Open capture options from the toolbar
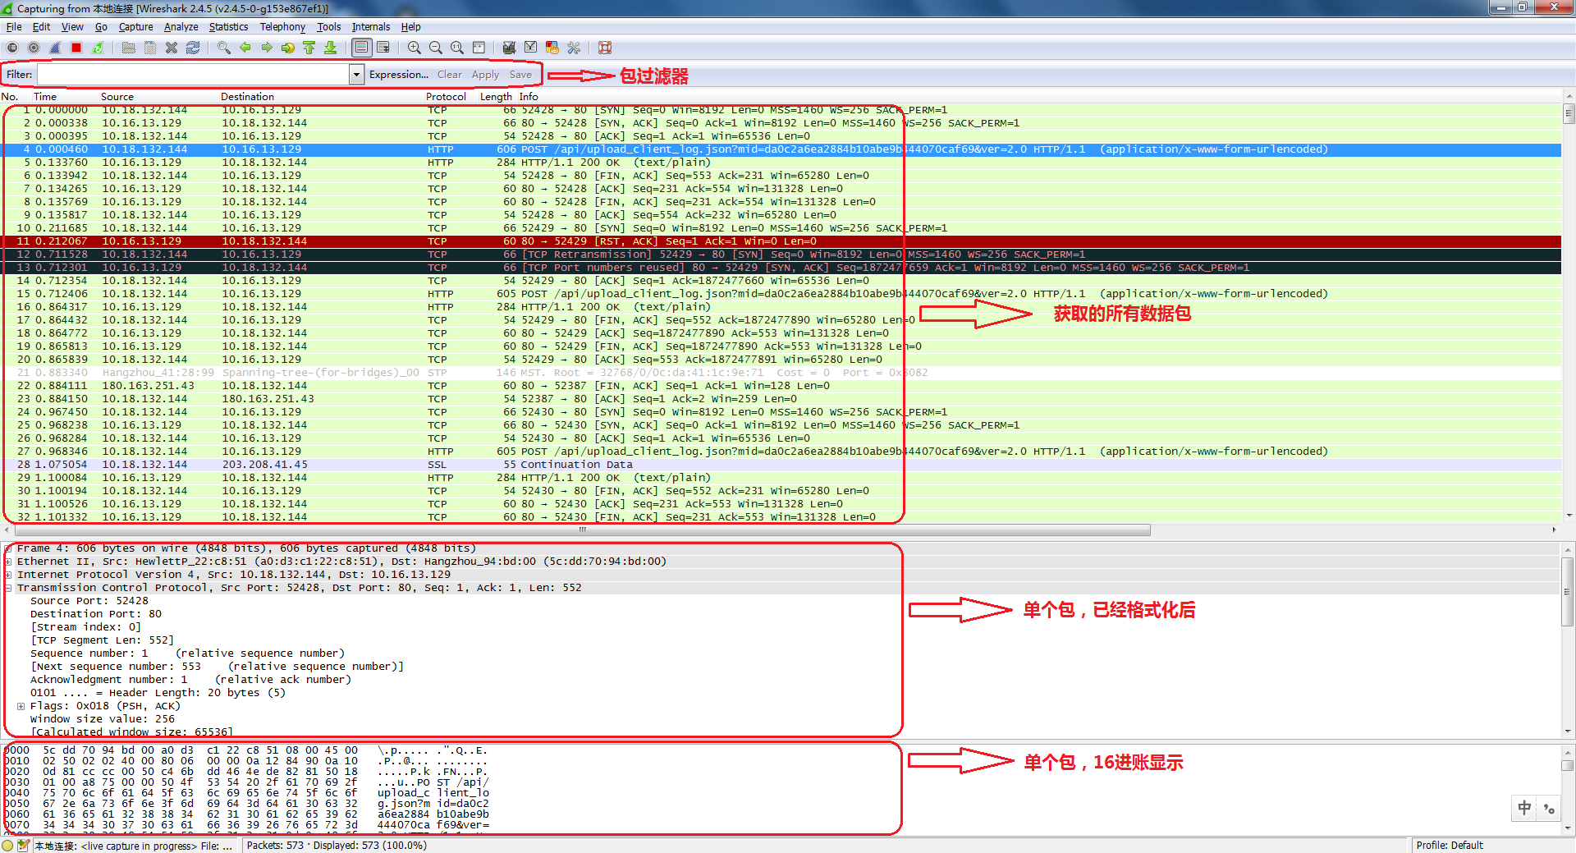This screenshot has width=1576, height=853. click(x=34, y=48)
